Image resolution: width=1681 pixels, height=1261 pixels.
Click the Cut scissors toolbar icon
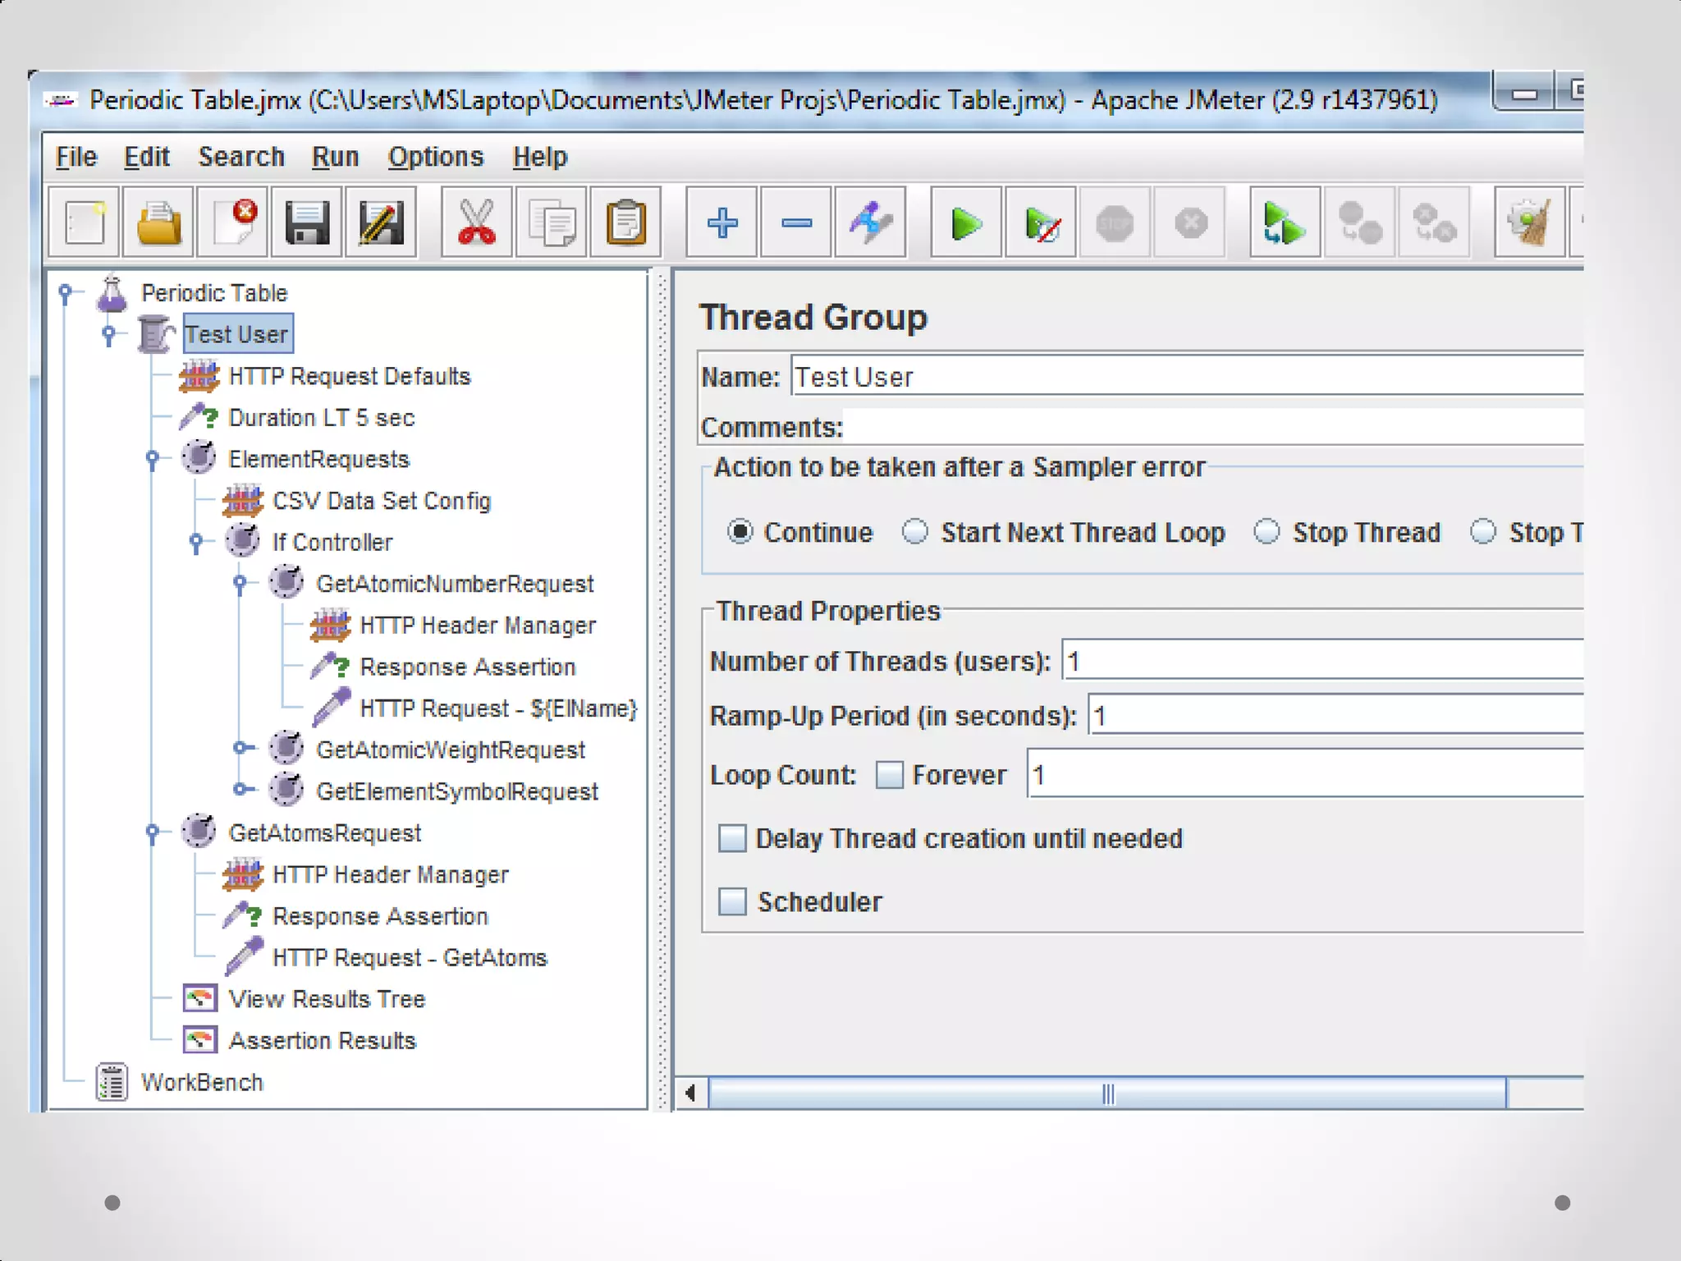[x=477, y=223]
